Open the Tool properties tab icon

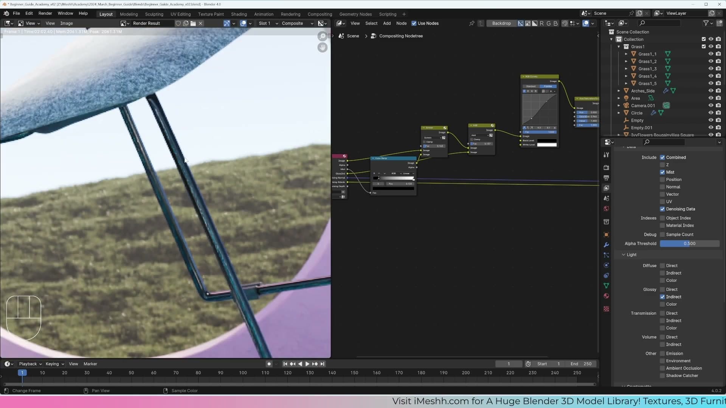606,155
